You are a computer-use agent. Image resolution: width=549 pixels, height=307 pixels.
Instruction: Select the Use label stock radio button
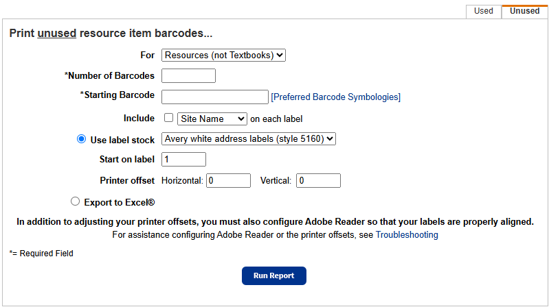81,140
